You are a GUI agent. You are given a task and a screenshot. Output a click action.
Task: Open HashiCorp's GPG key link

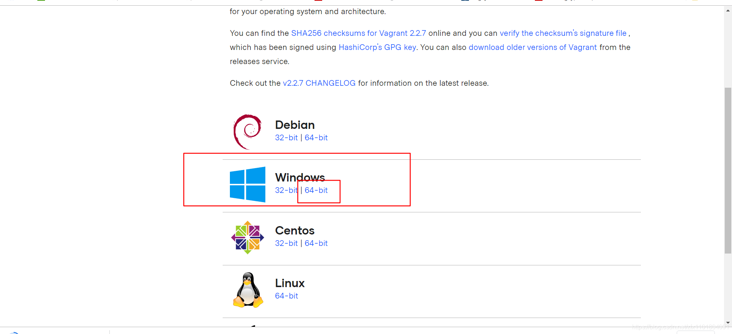(x=377, y=47)
